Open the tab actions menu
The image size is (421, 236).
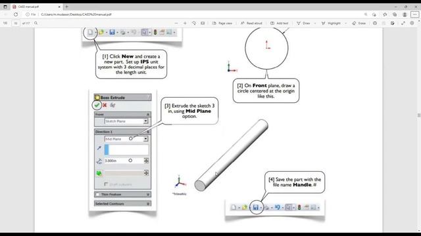click(5, 7)
